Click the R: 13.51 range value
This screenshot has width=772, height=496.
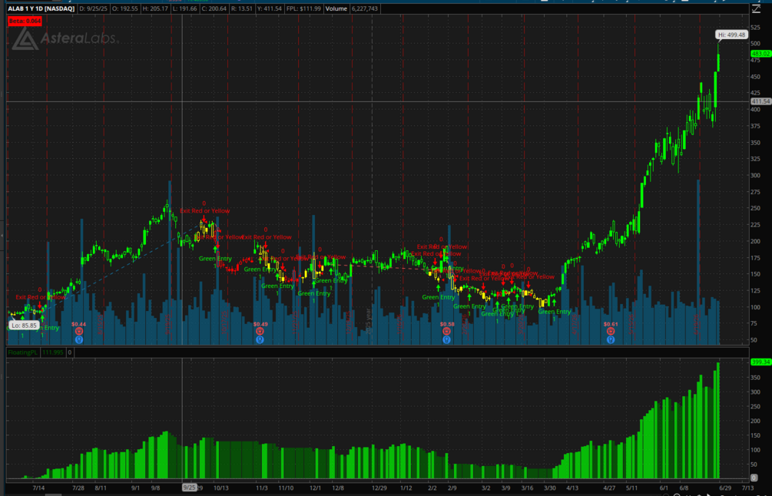[x=242, y=9]
